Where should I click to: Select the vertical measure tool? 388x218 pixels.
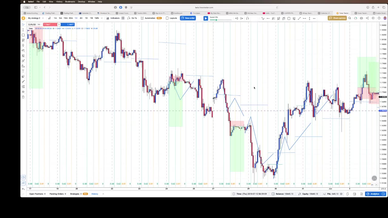pyautogui.click(x=309, y=18)
